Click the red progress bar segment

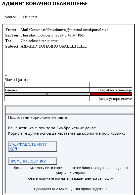(111, 94)
